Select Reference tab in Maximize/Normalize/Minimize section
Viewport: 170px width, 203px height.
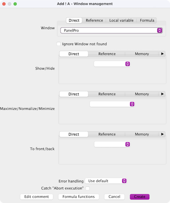pos(107,94)
